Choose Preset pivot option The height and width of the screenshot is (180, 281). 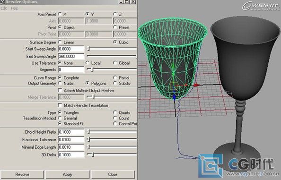pyautogui.click(x=115, y=27)
